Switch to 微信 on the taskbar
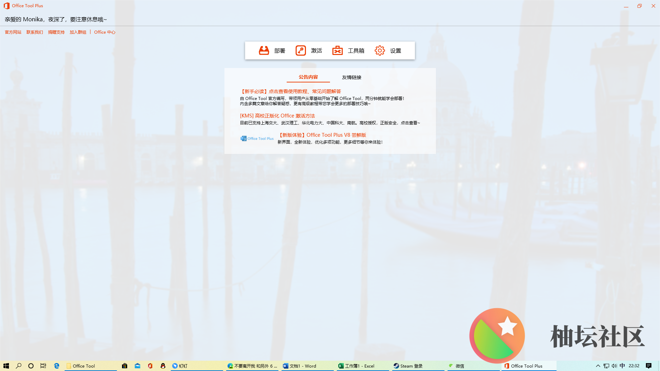 pos(474,366)
